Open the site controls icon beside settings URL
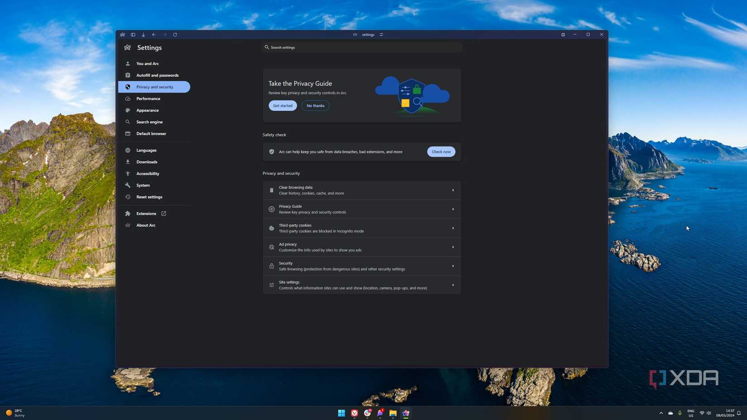The image size is (747, 420). click(381, 35)
